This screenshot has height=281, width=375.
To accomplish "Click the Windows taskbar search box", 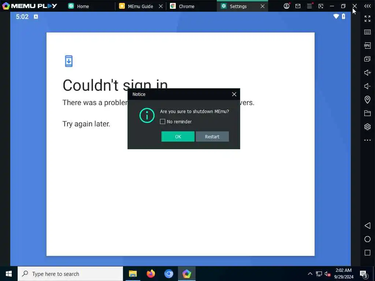I will pos(70,274).
